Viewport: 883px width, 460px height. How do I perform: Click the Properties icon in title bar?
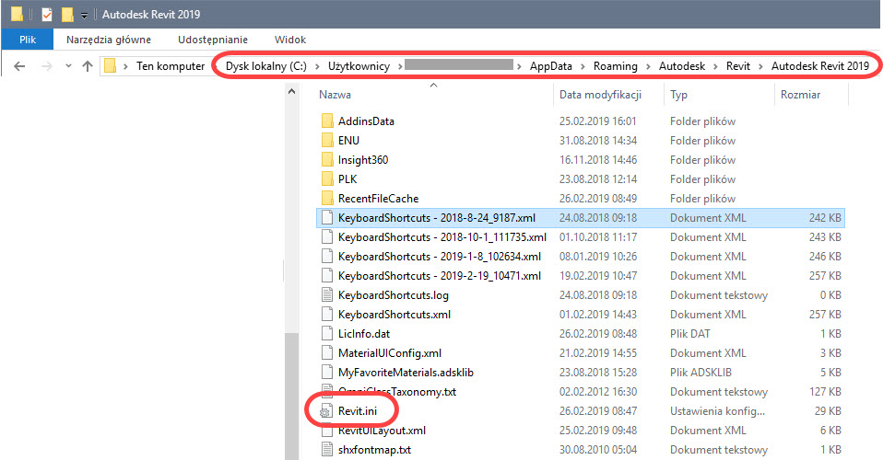[47, 15]
